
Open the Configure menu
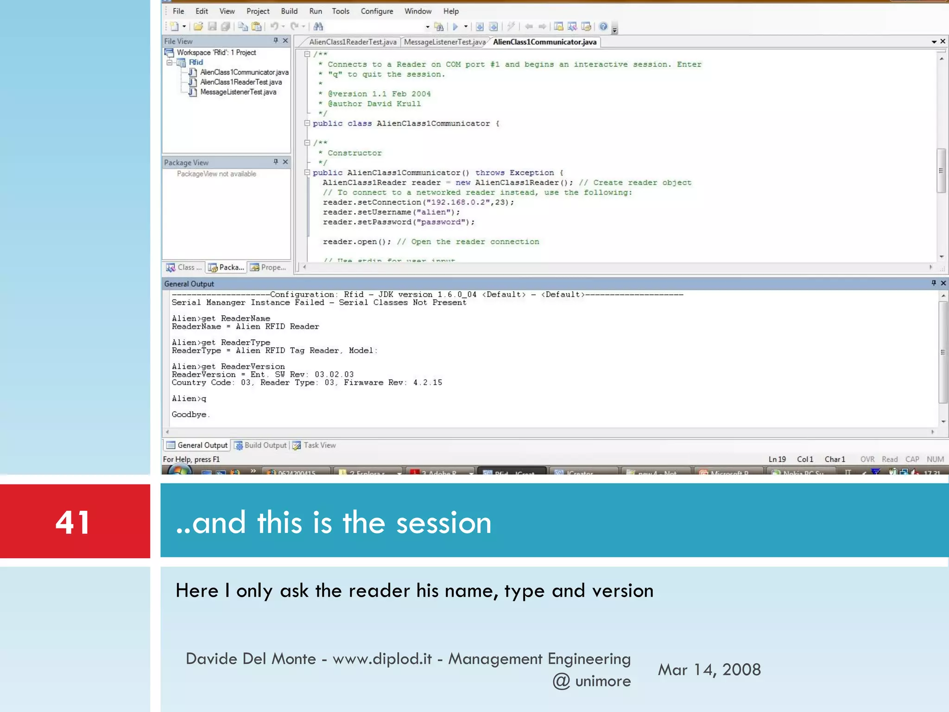click(x=377, y=11)
